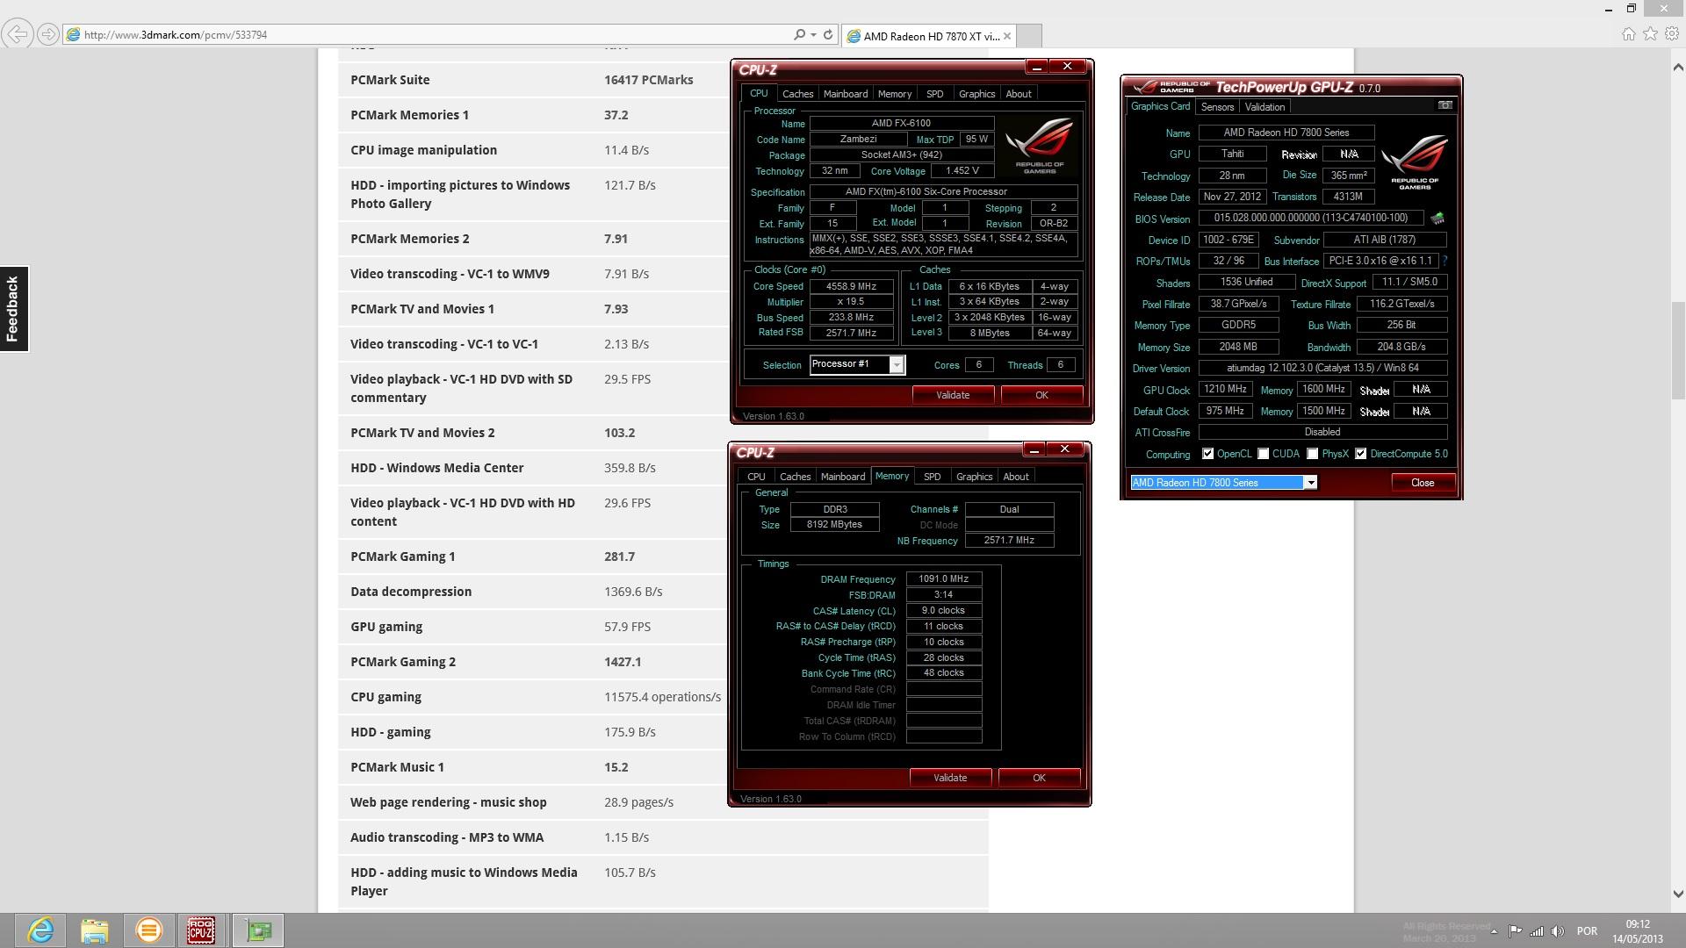The height and width of the screenshot is (948, 1686).
Task: Open the address bar search dropdown arrow
Action: [x=813, y=35]
